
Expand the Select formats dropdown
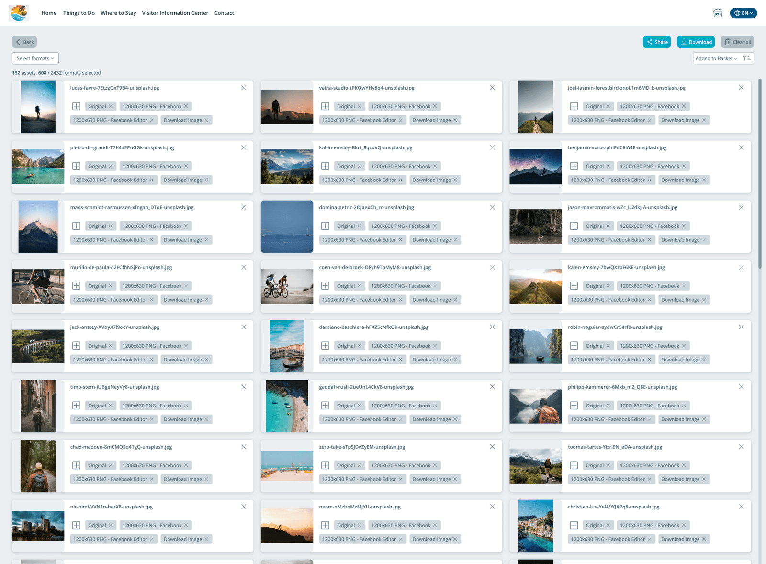[35, 58]
